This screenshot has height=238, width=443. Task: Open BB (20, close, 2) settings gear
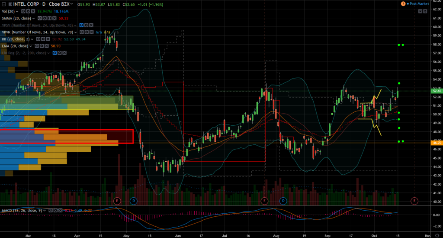(43, 39)
